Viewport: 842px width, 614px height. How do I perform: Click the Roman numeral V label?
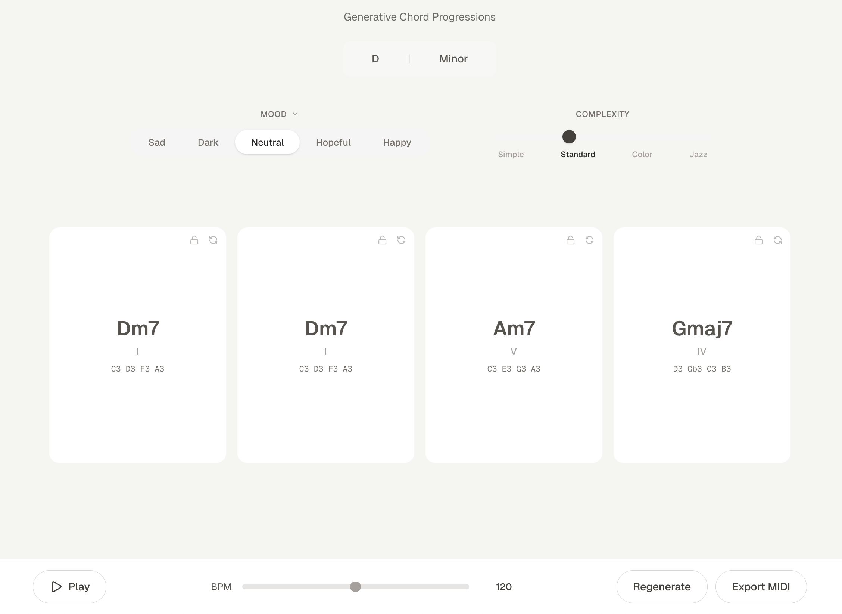tap(514, 351)
